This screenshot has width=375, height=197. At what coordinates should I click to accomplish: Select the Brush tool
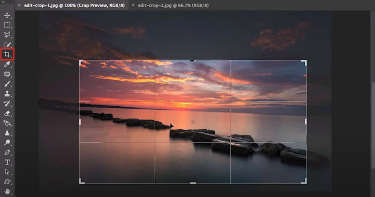7,84
